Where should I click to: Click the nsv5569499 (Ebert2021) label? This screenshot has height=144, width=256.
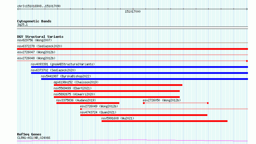72,88
